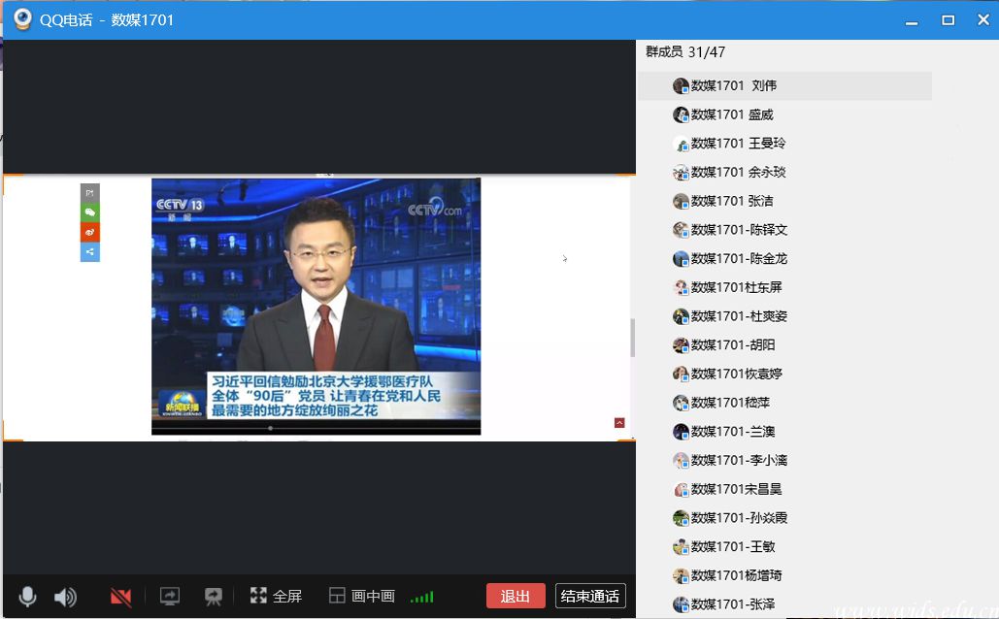The width and height of the screenshot is (999, 619).
Task: Click the WeChat share icon
Action: [89, 212]
